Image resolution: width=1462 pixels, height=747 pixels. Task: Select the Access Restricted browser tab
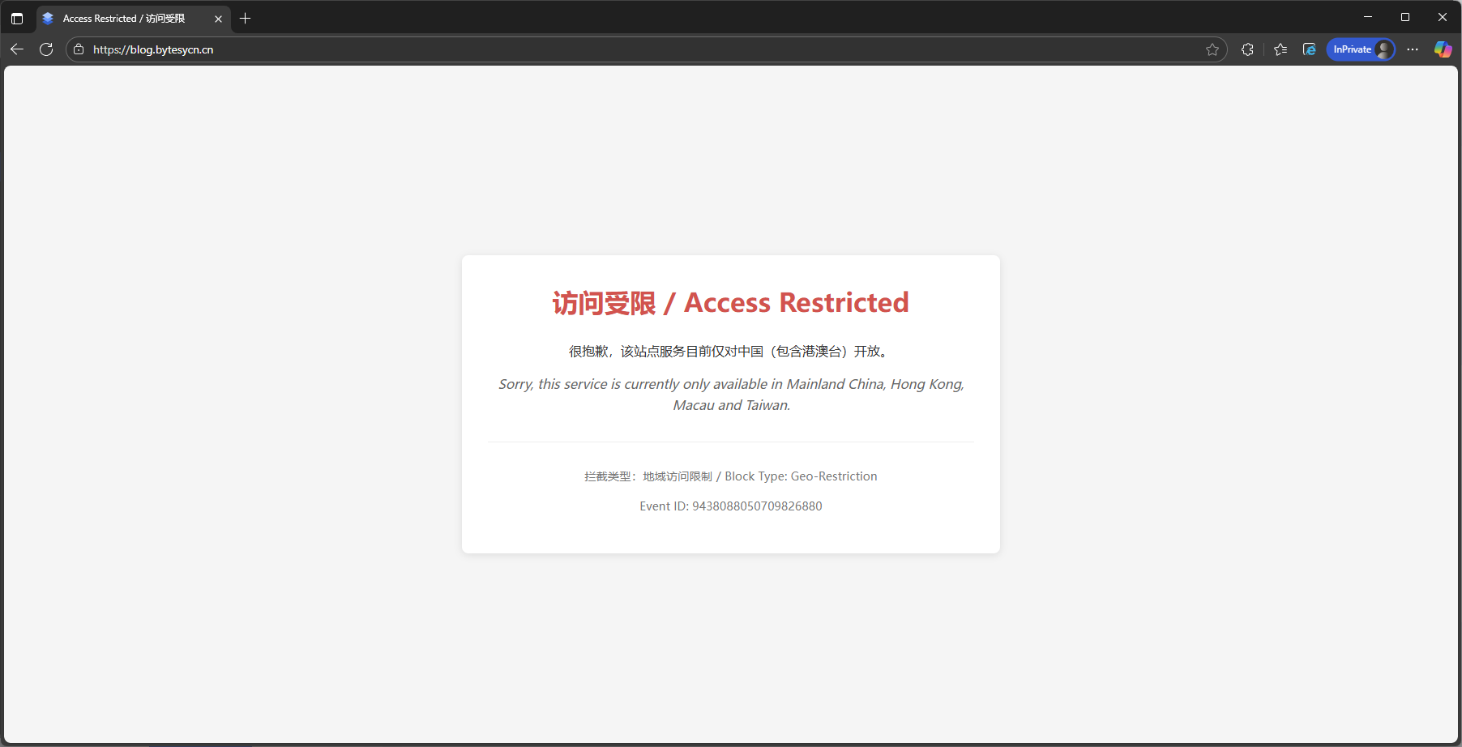[134, 19]
